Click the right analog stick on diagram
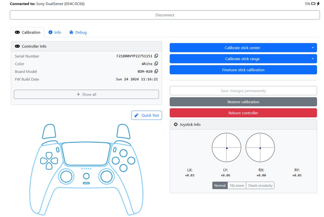 (x=106, y=177)
